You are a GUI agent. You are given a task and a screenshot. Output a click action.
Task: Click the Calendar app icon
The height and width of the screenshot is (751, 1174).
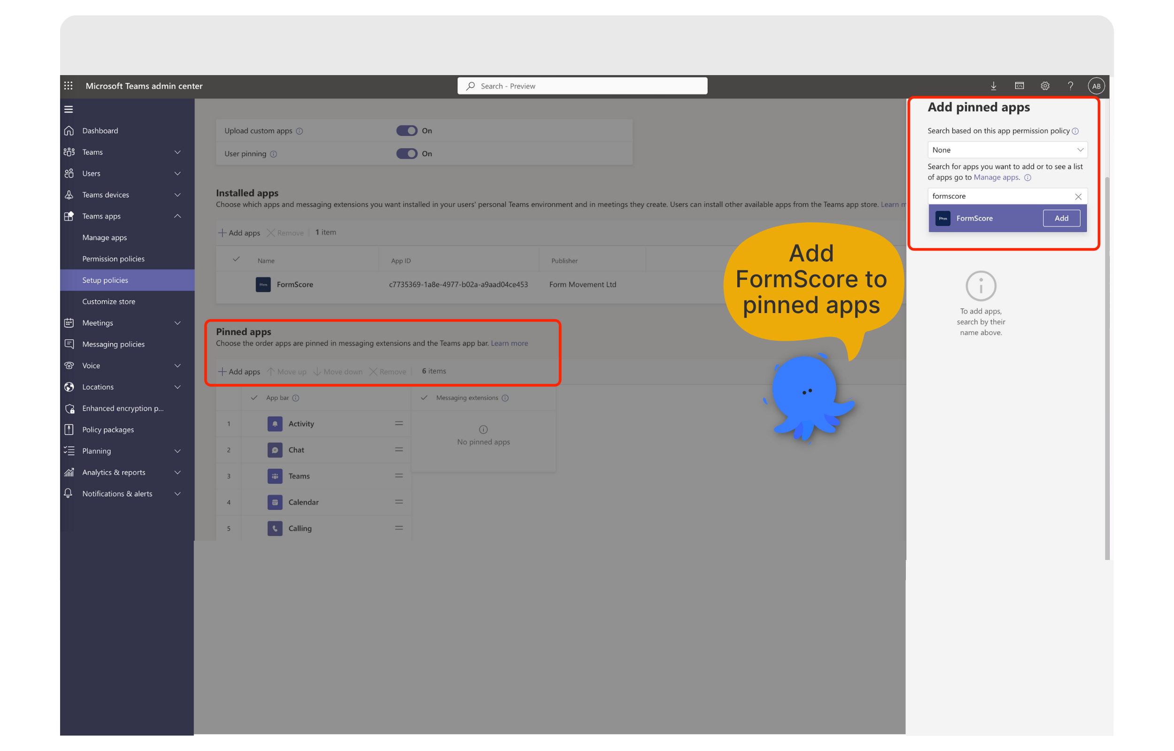[x=275, y=502]
